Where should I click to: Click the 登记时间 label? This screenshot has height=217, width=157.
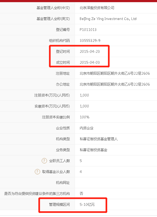point(63,51)
